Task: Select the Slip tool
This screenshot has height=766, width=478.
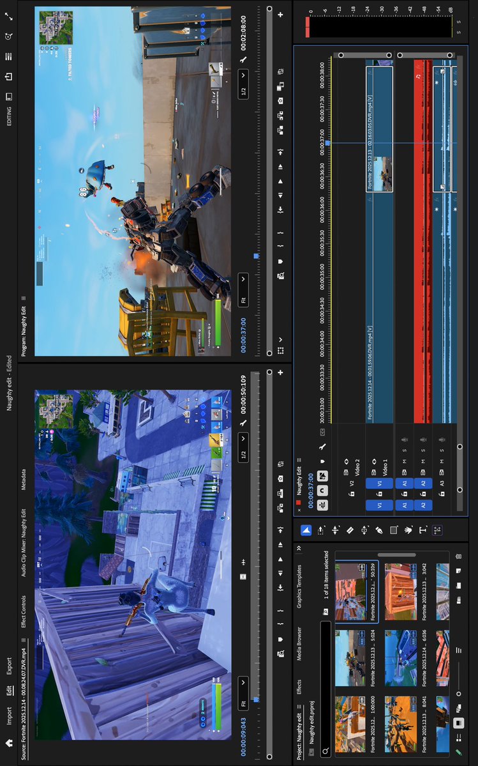Action: click(x=364, y=530)
